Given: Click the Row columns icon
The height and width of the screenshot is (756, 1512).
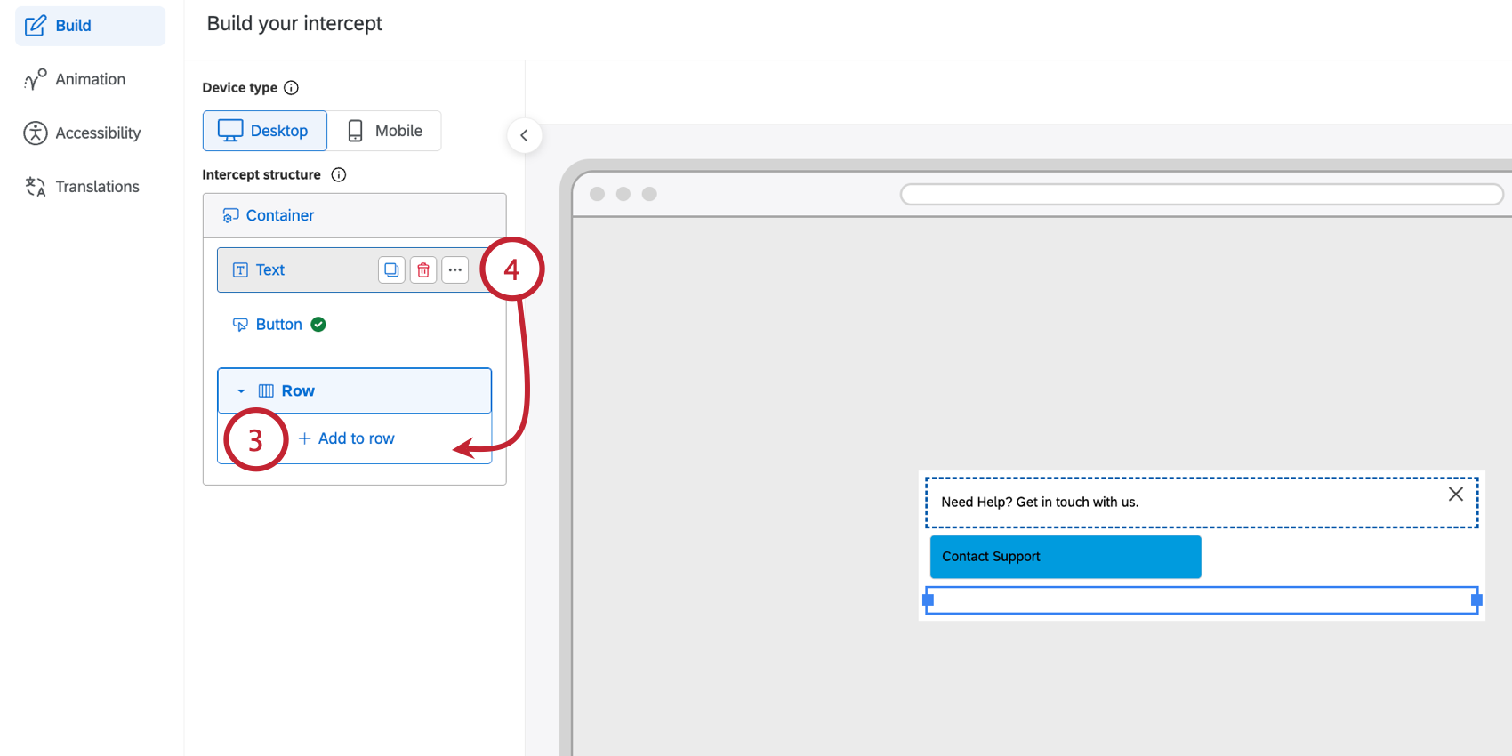Looking at the screenshot, I should click(x=266, y=391).
